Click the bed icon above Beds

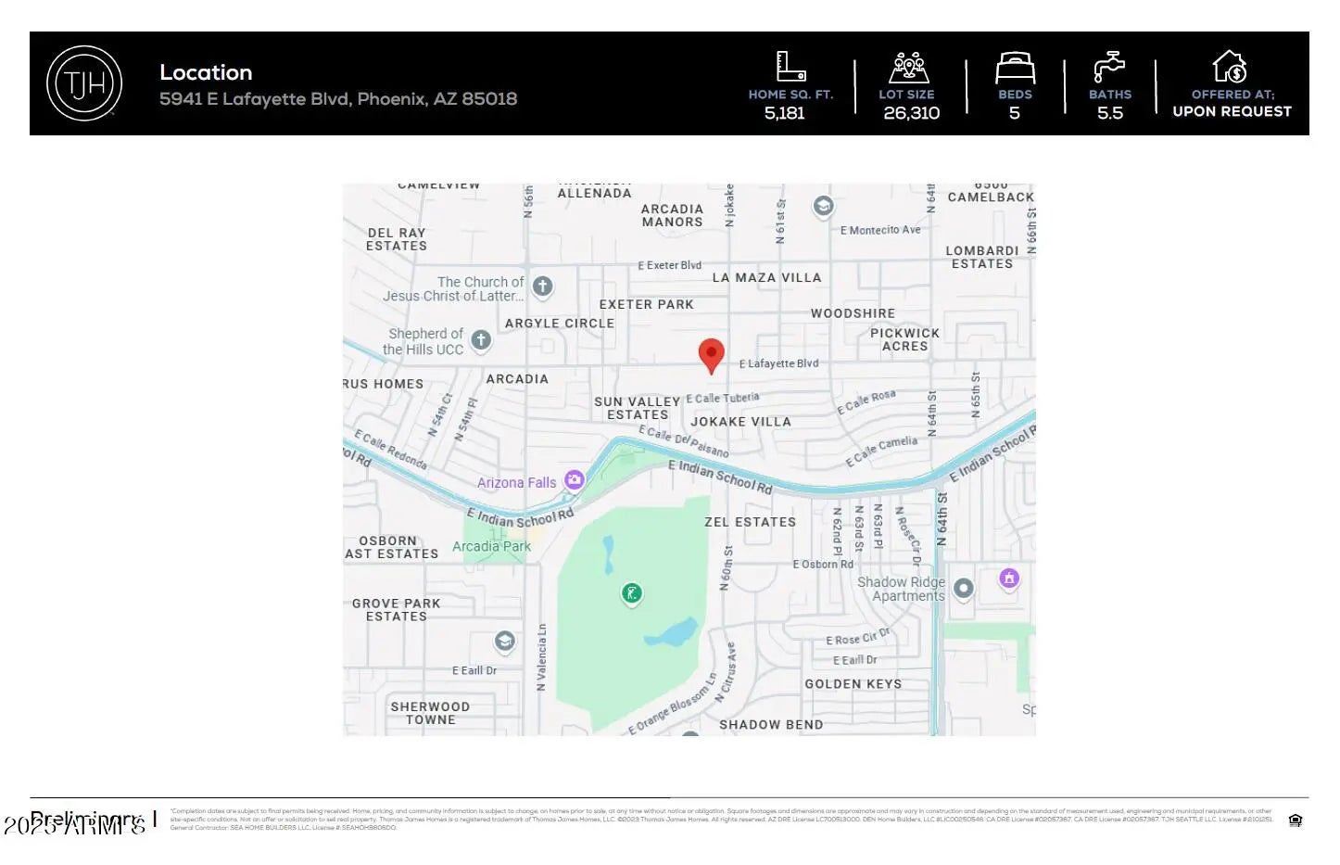[x=1015, y=69]
